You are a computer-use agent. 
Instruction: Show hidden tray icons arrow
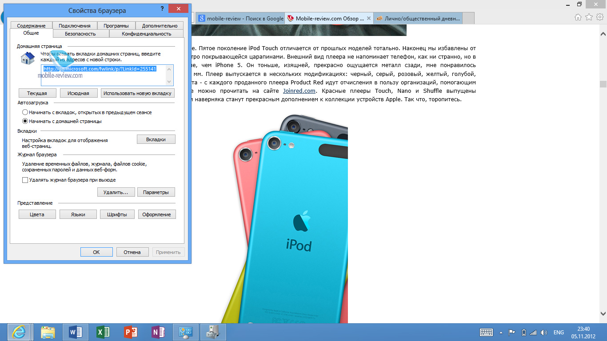[x=501, y=332]
